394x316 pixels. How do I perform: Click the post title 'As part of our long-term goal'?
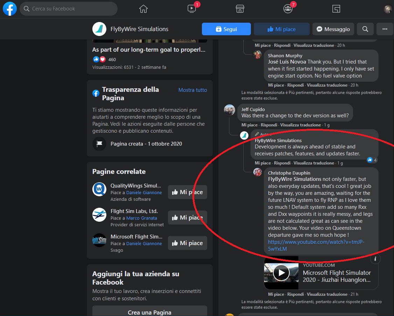tap(149, 50)
